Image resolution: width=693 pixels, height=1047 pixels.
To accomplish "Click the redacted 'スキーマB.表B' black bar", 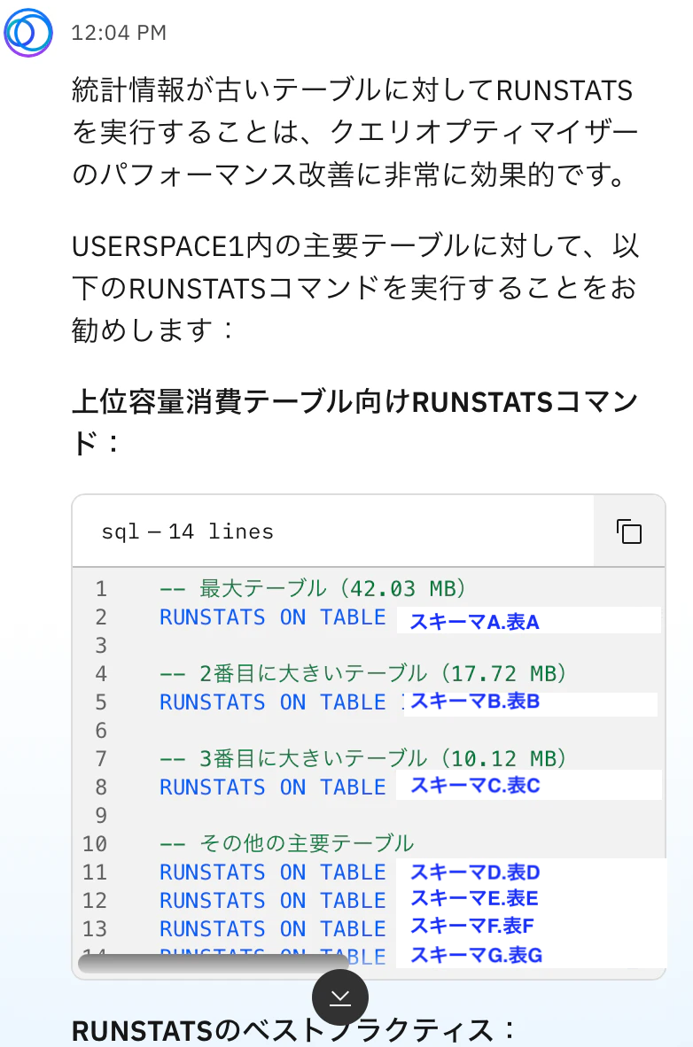I will (523, 706).
